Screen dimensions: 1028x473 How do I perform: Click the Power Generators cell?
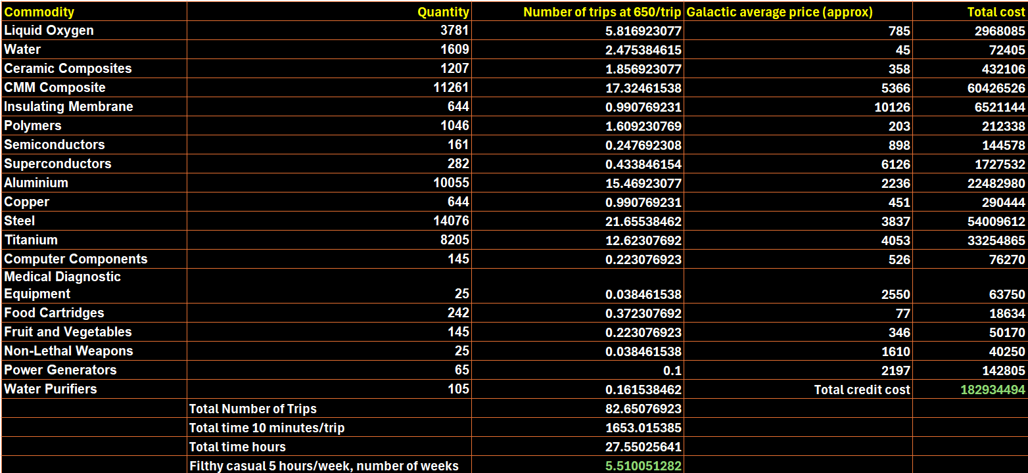click(94, 370)
